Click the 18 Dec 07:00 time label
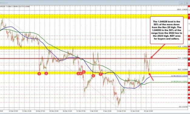Image resolution: width=190 pixels, height=114 pixels. point(40,111)
